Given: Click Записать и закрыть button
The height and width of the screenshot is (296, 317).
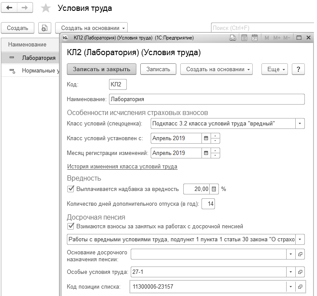Looking at the screenshot, I should 102,69.
